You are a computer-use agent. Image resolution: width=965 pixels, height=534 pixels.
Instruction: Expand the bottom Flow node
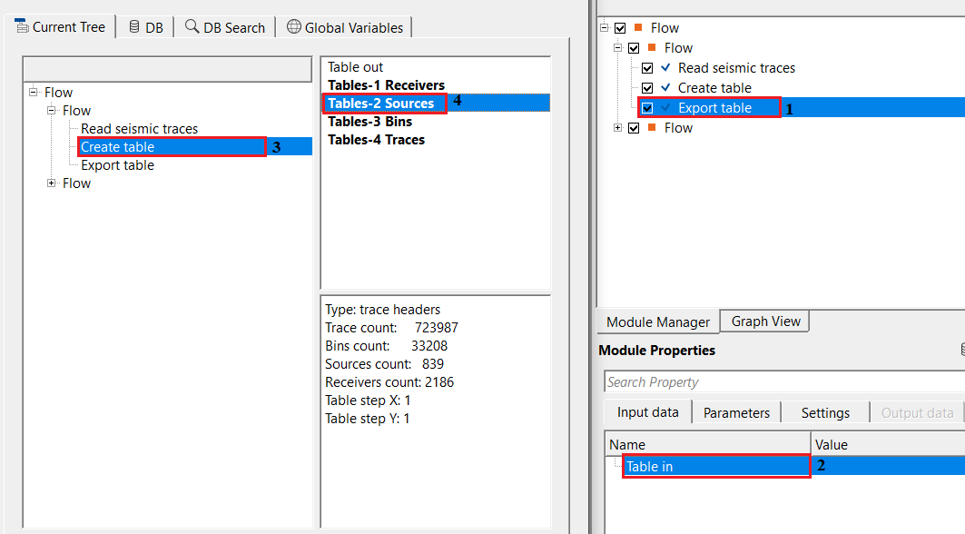coord(618,127)
